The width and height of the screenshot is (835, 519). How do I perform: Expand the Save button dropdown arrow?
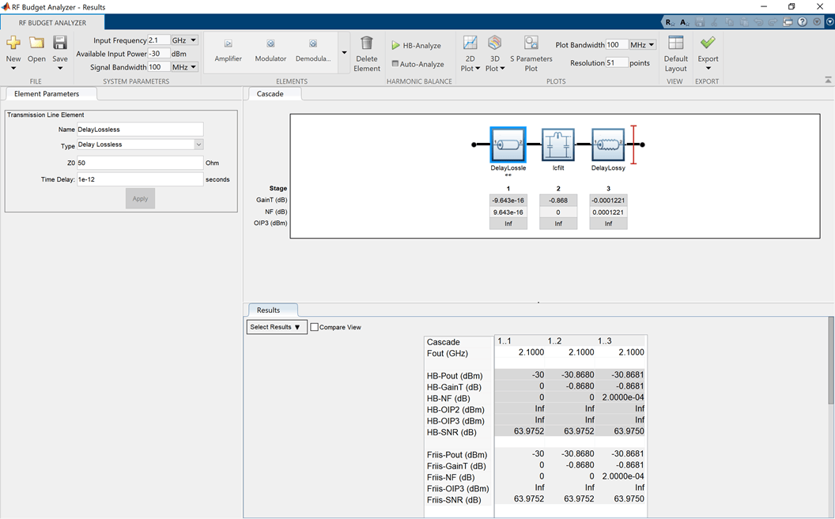click(x=59, y=68)
